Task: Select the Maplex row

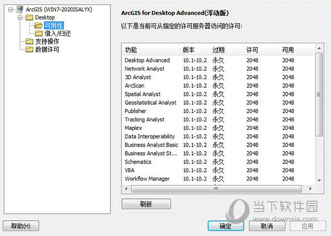Action: 219,128
